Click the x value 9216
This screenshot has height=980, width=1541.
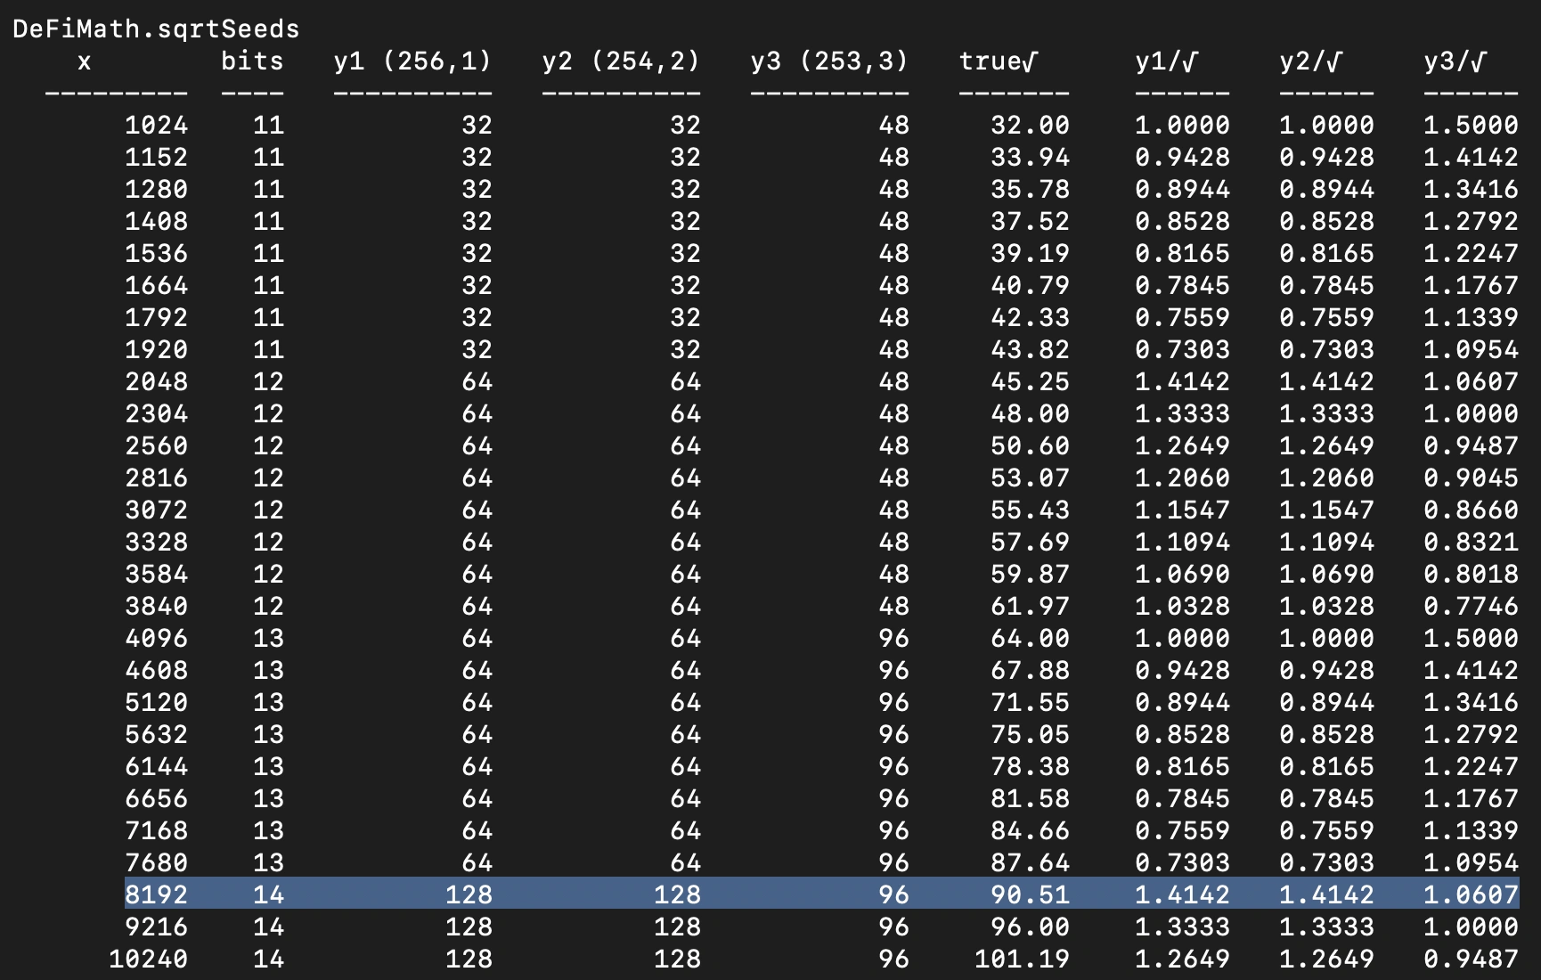pyautogui.click(x=156, y=927)
